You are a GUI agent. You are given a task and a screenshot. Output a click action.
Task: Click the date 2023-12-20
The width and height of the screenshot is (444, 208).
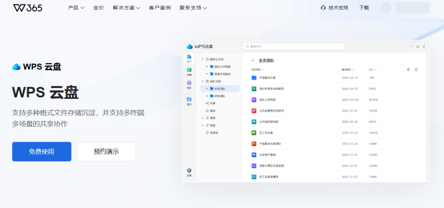[350, 144]
